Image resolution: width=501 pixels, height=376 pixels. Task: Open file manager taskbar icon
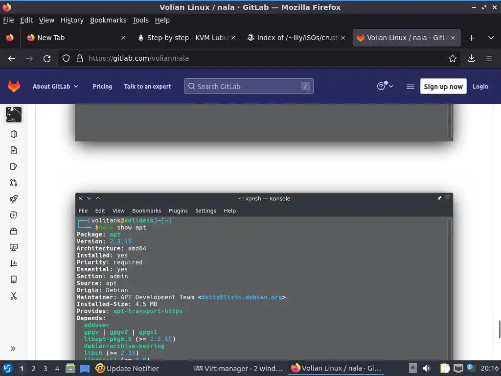[70, 368]
